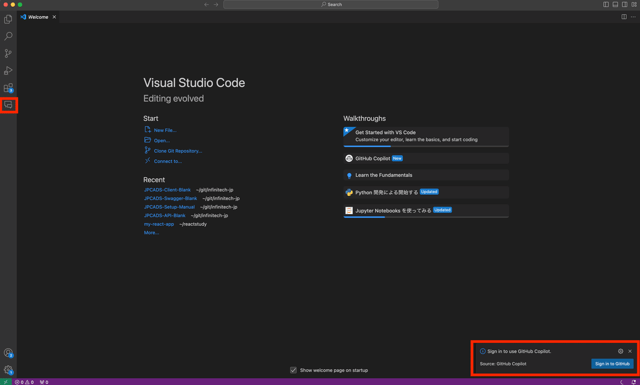The height and width of the screenshot is (385, 640).
Task: Click the Open folder icon
Action: (x=148, y=140)
